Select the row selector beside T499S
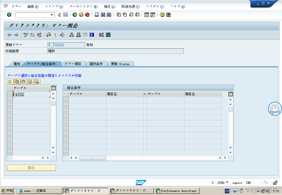 [10, 94]
